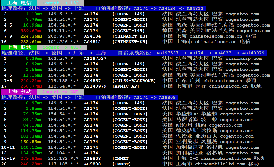274x167 pixels.
Task: Select the latency value 240.21ms
Action: click(x=32, y=81)
